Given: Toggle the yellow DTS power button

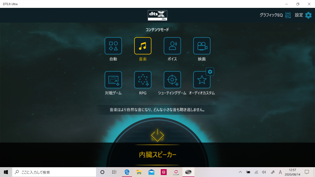Looking at the screenshot, I should [x=157, y=135].
